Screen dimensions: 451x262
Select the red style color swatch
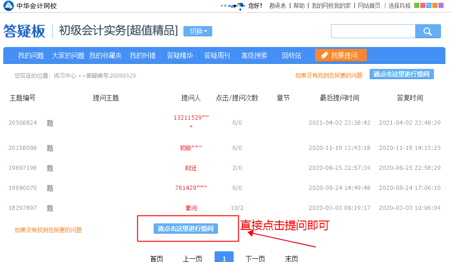(x=423, y=6)
